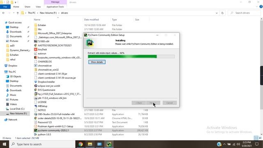
Task: Sort by Type column header
Action: [x=114, y=20]
